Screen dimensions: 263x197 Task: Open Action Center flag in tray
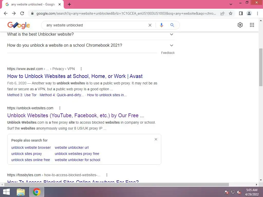pyautogui.click(x=227, y=192)
